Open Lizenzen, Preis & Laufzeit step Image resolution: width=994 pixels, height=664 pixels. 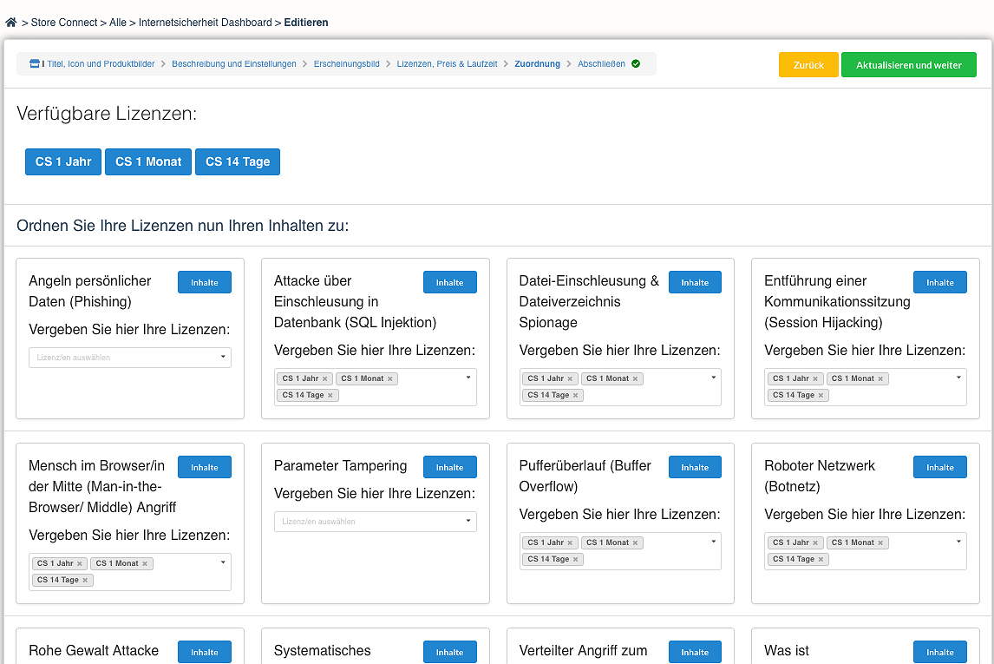click(x=447, y=64)
